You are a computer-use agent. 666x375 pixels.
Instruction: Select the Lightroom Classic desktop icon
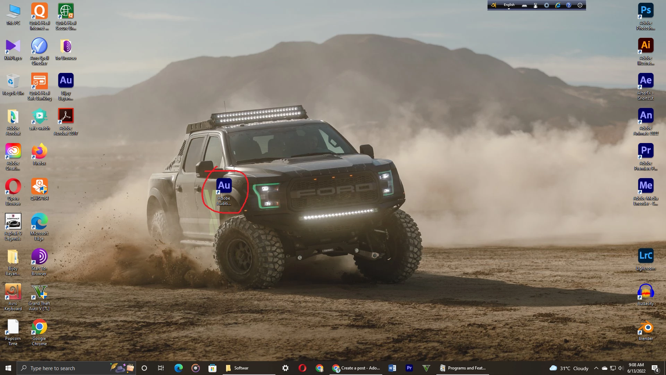(646, 256)
